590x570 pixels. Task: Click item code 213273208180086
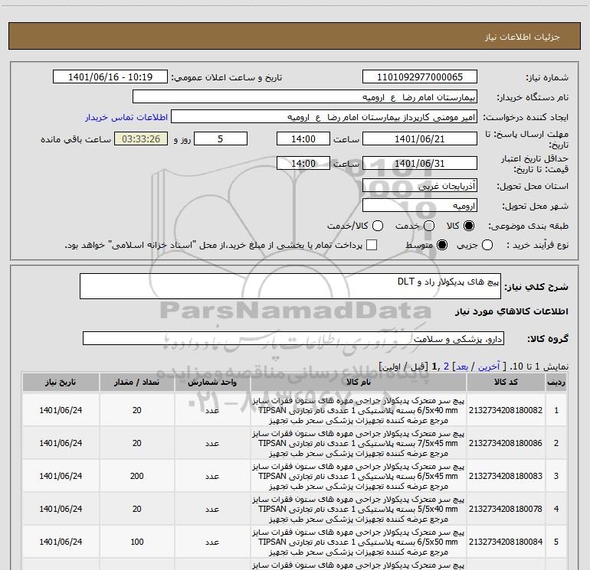(506, 443)
